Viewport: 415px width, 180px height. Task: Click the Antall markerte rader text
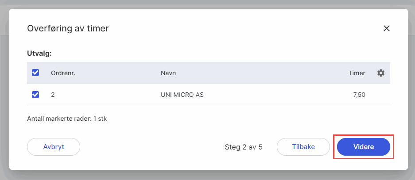click(x=67, y=119)
